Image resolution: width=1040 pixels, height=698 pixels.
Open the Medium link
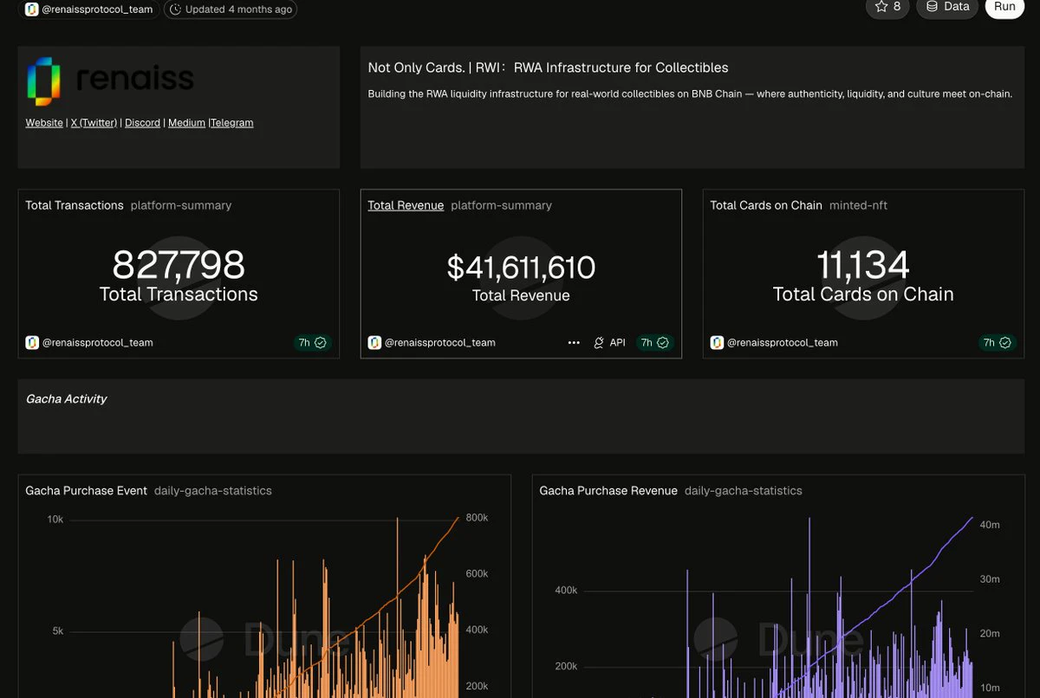pyautogui.click(x=186, y=123)
